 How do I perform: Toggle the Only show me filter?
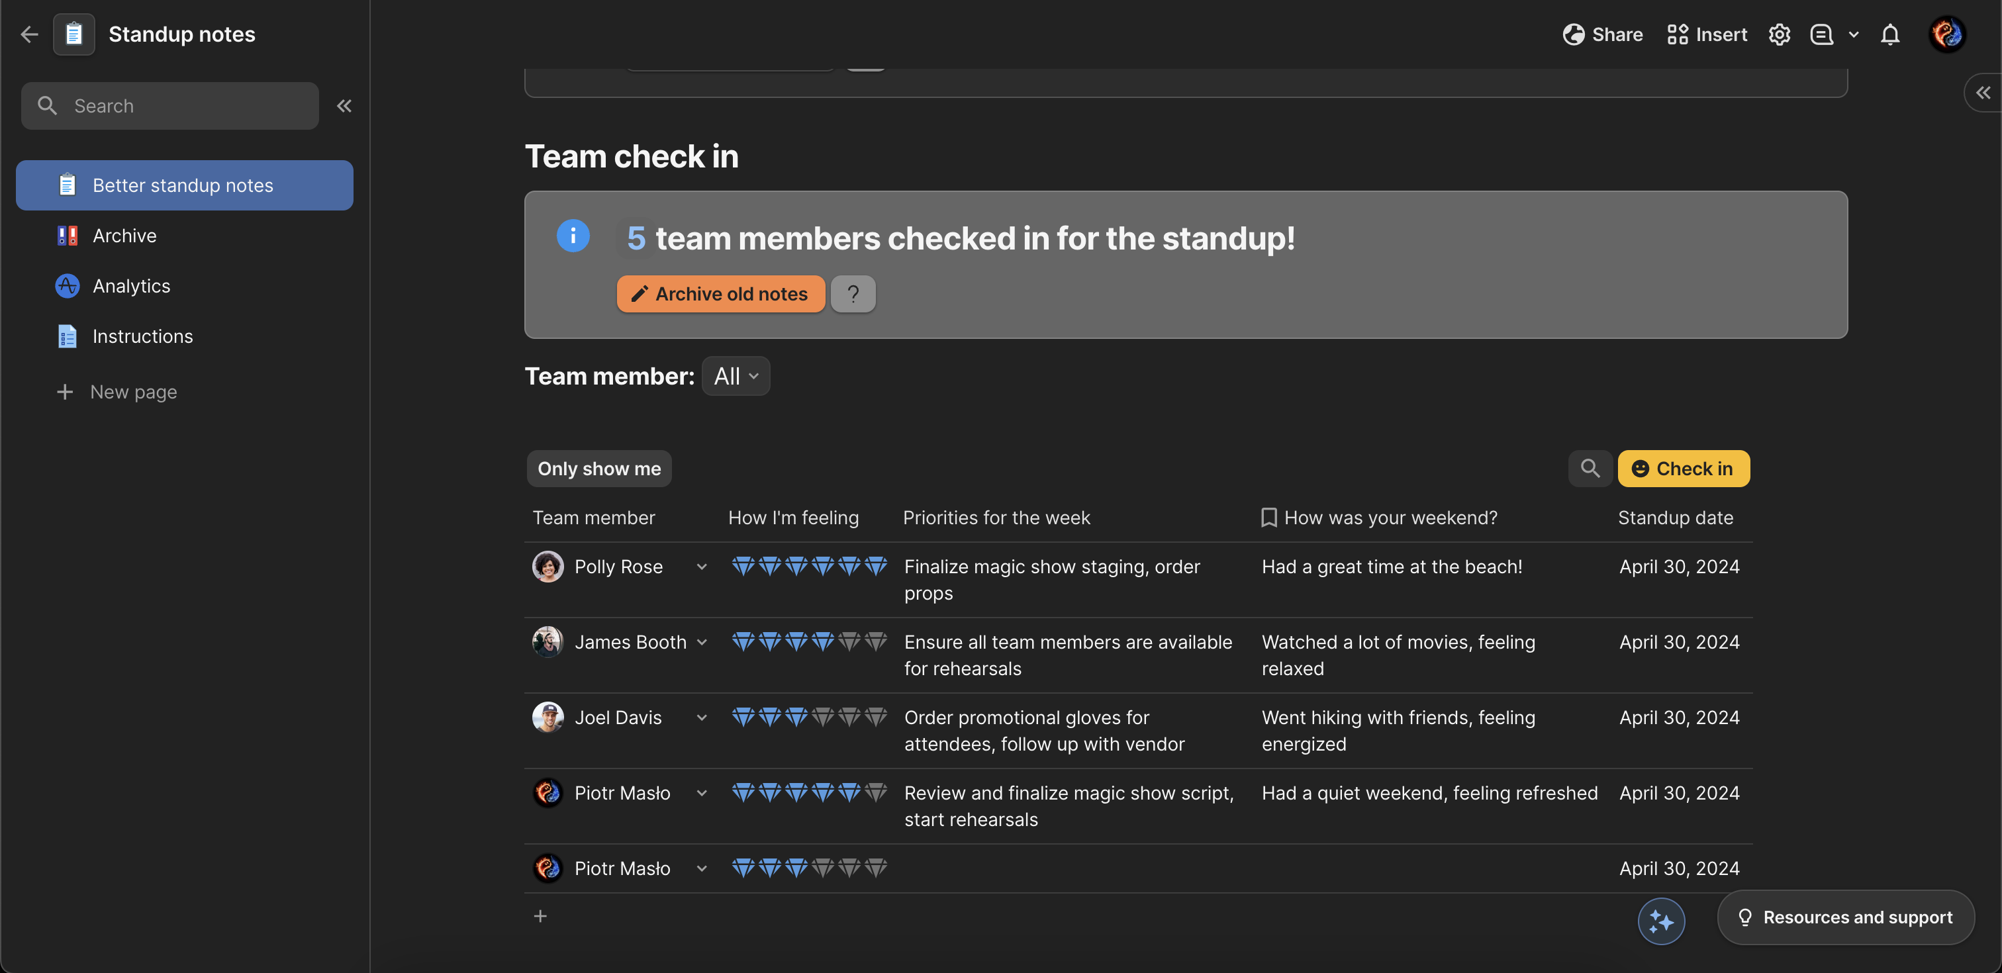pyautogui.click(x=598, y=469)
